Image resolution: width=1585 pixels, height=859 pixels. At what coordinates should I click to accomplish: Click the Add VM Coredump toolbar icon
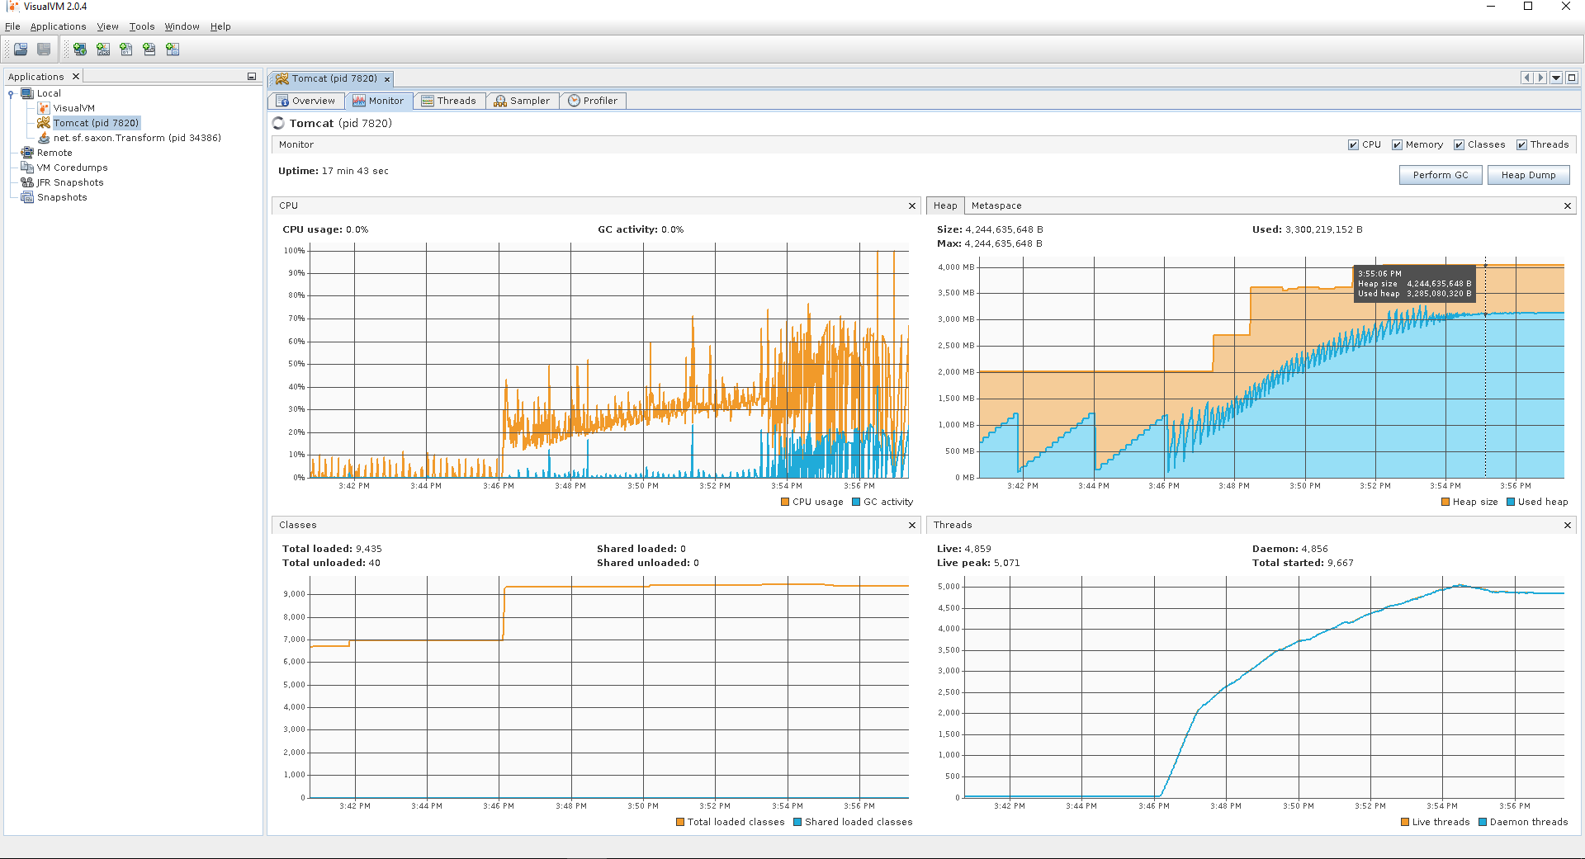(x=126, y=50)
